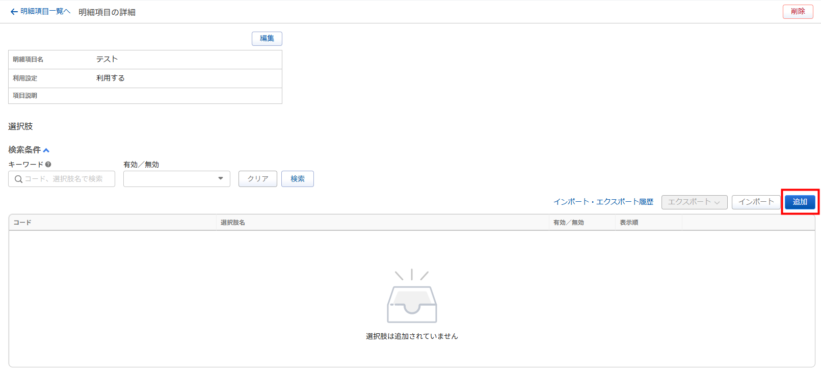Click the keyword help question mark icon

click(48, 165)
